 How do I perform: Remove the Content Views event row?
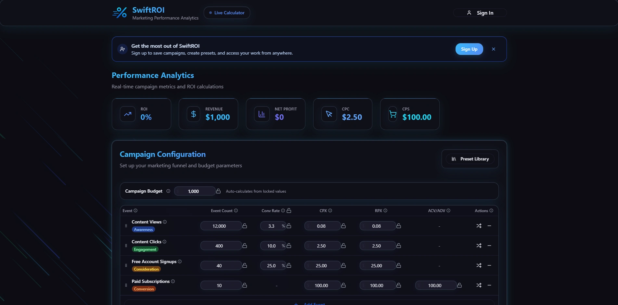click(x=489, y=226)
